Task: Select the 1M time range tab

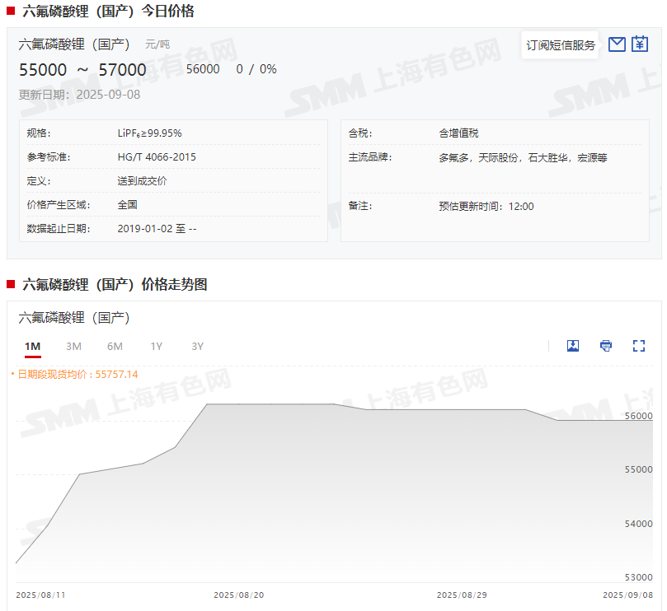Action: (33, 347)
